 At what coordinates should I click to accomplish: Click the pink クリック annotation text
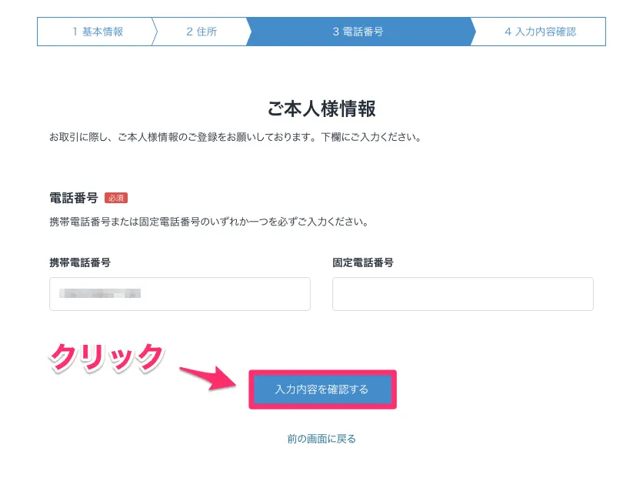[107, 358]
